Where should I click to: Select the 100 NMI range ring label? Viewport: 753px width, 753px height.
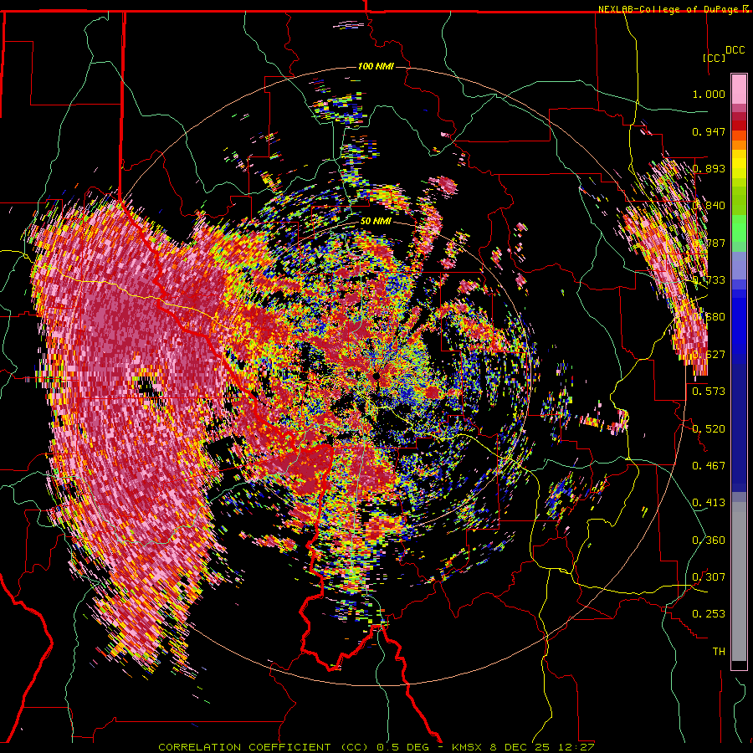376,66
